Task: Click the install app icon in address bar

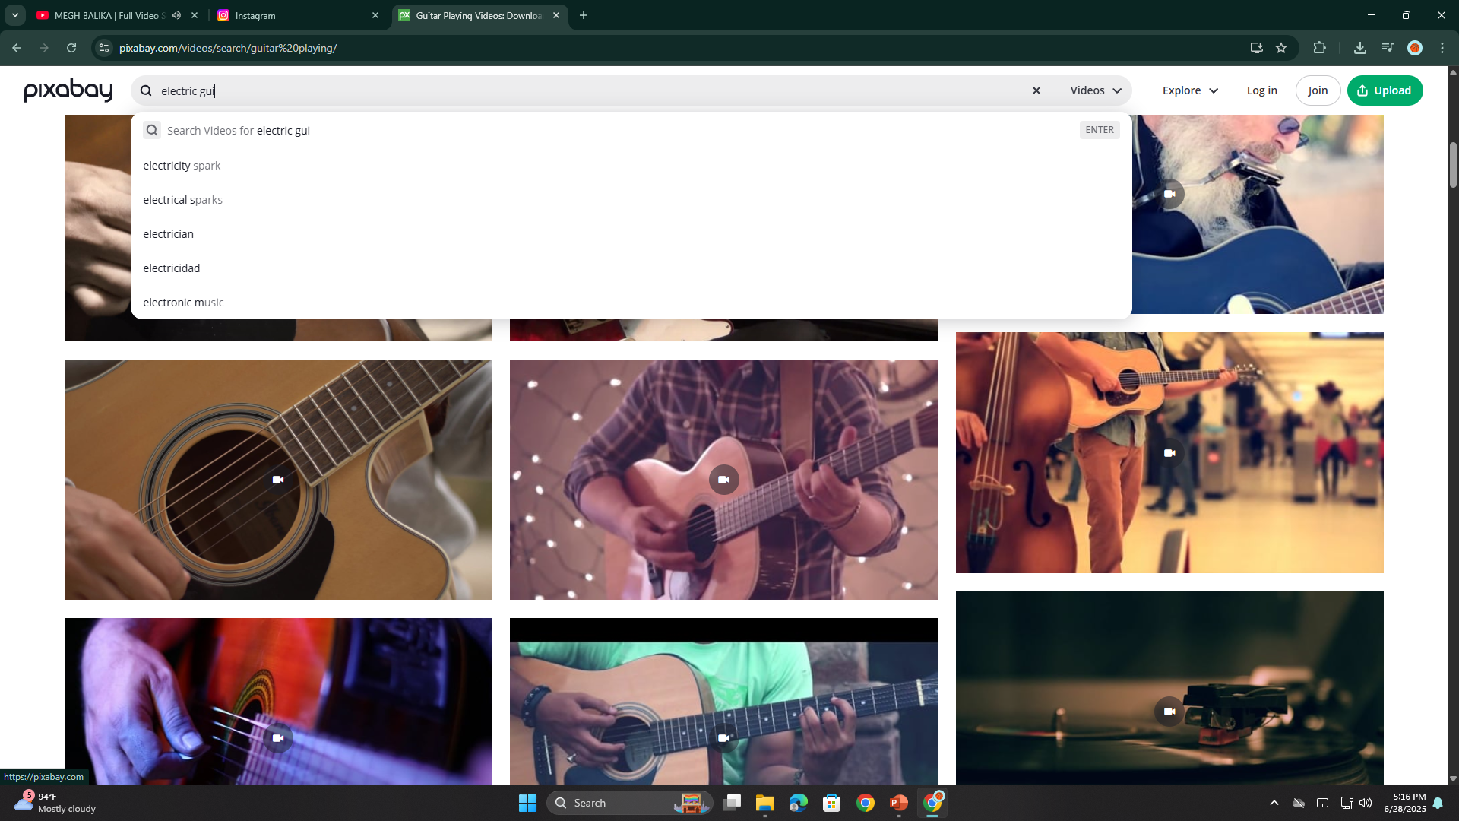Action: pos(1256,48)
